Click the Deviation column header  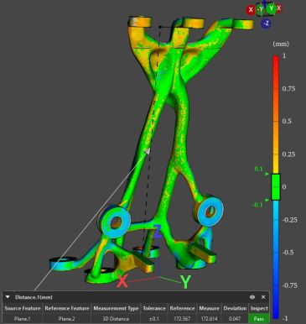[235, 308]
